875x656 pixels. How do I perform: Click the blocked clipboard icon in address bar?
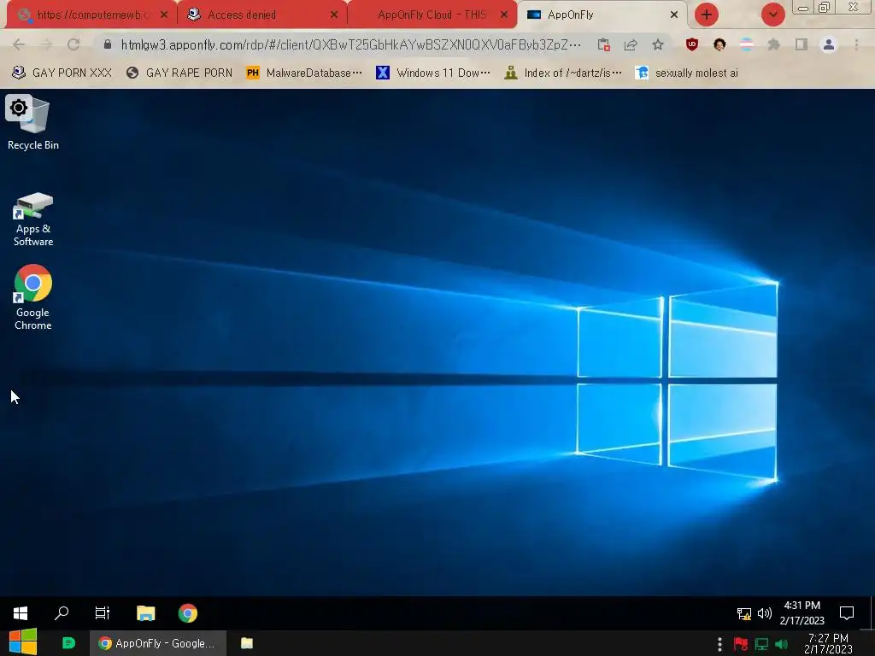[x=603, y=44]
